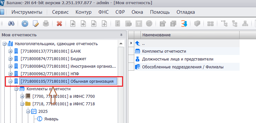Click the save all copies icon
The height and width of the screenshot is (123, 256).
(x=173, y=24)
